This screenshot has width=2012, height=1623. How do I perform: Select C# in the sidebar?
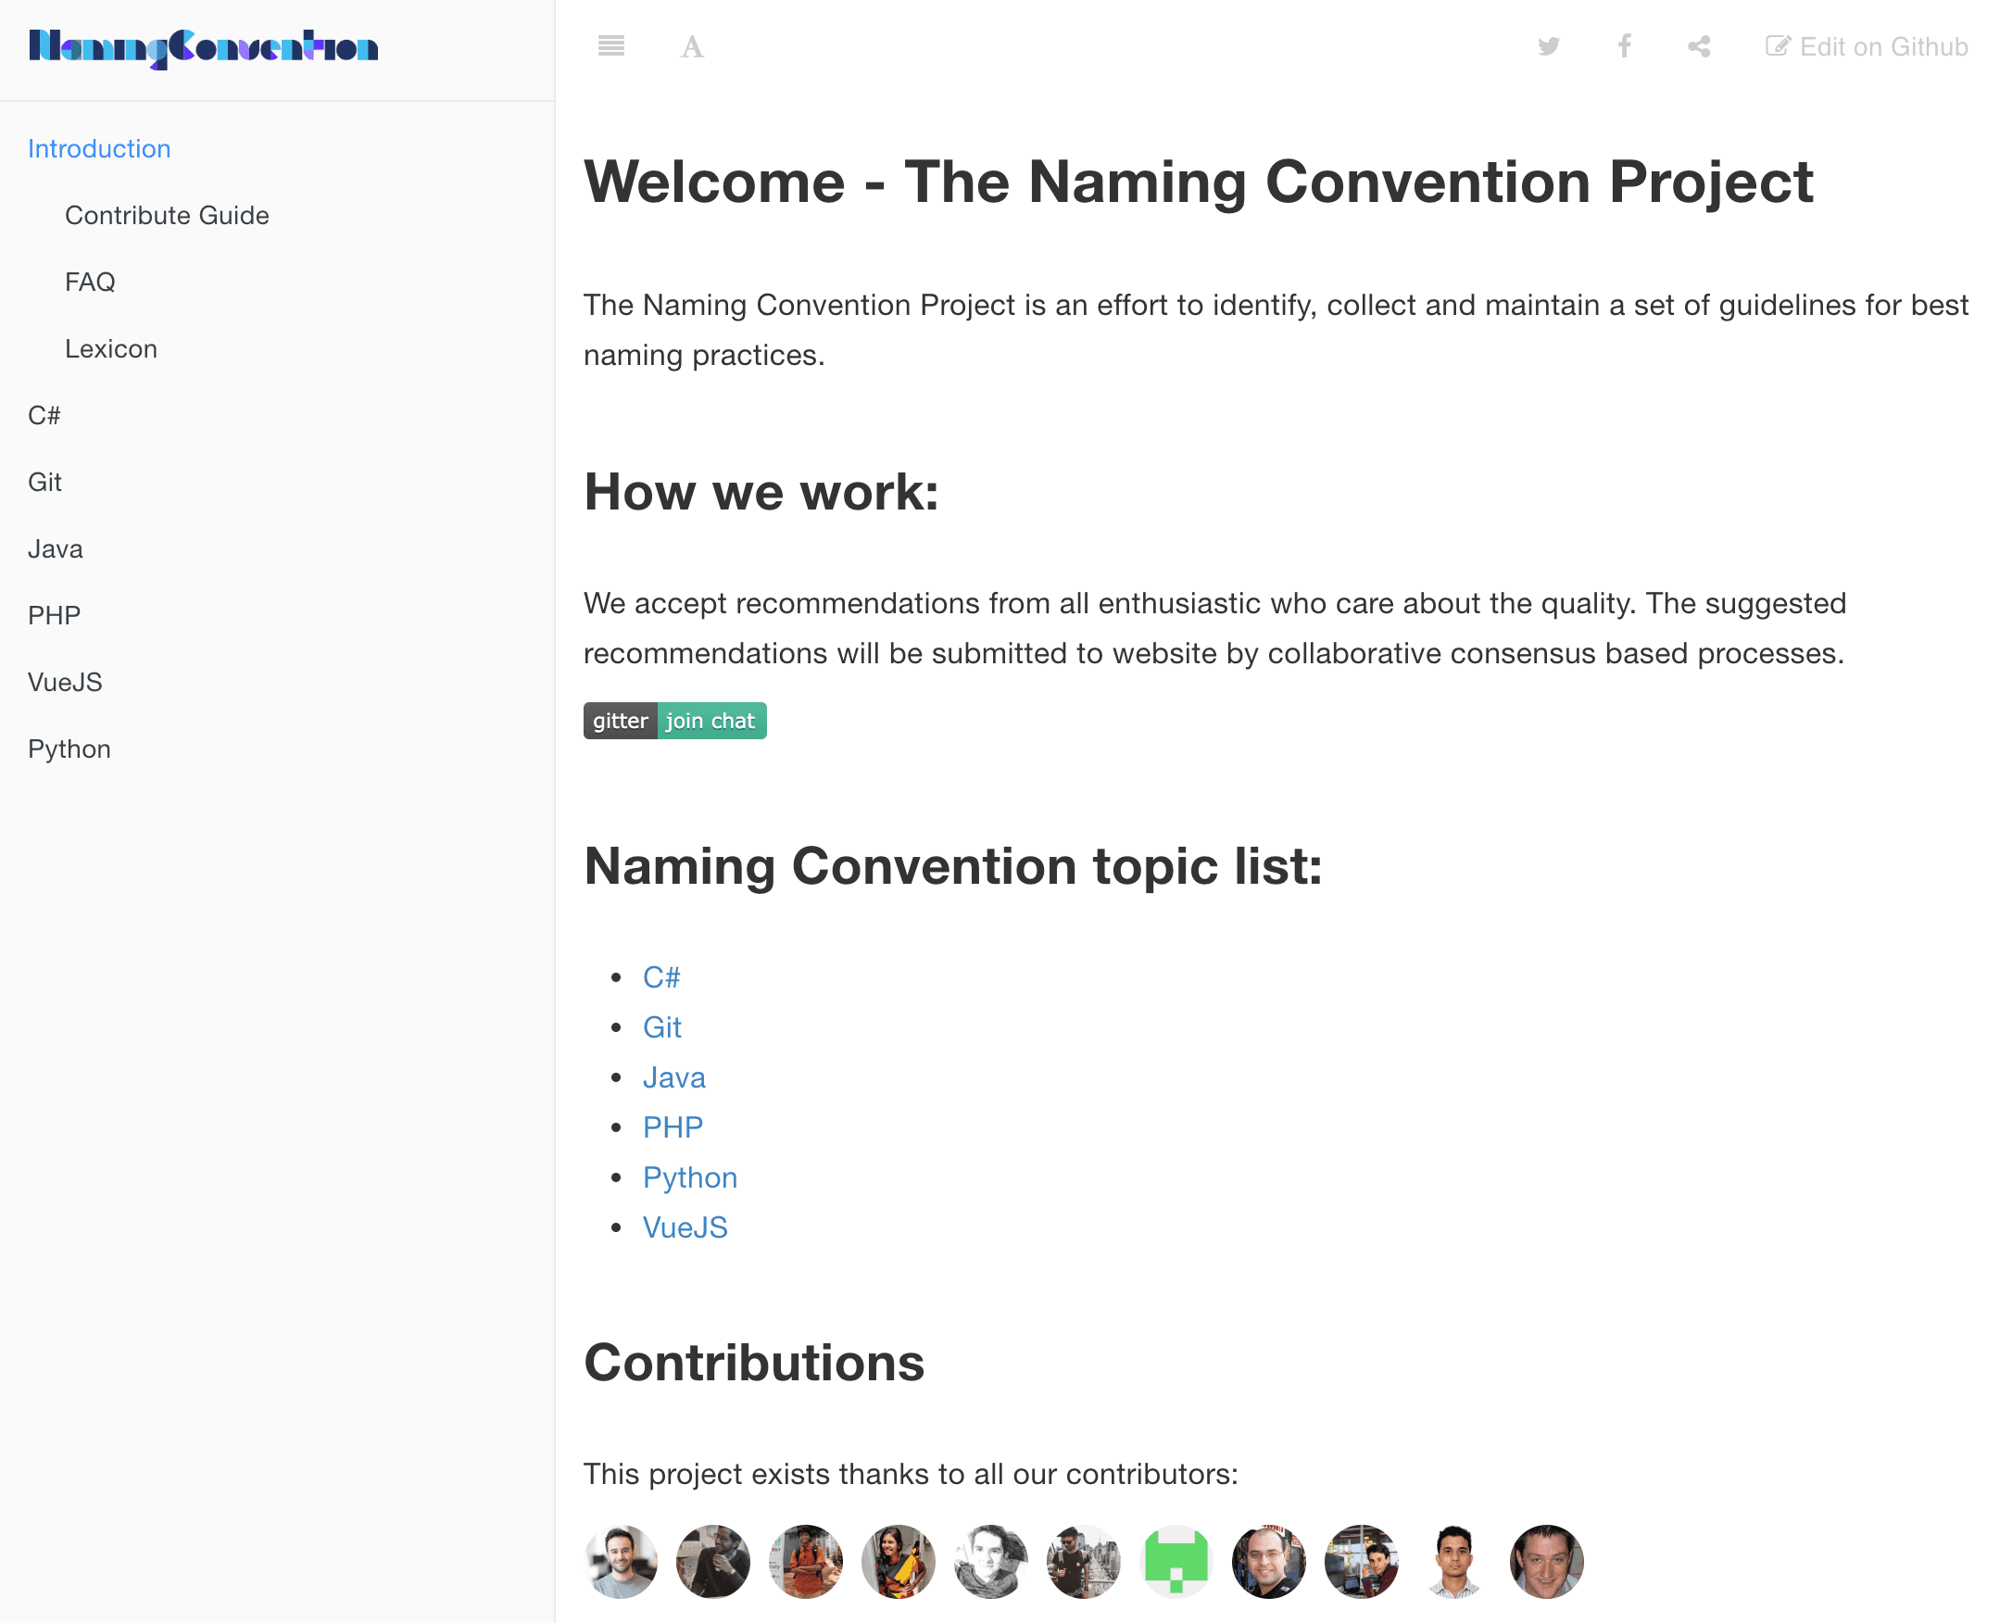(44, 415)
